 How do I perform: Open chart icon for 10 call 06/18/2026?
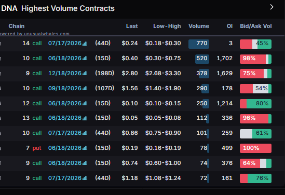(85, 59)
